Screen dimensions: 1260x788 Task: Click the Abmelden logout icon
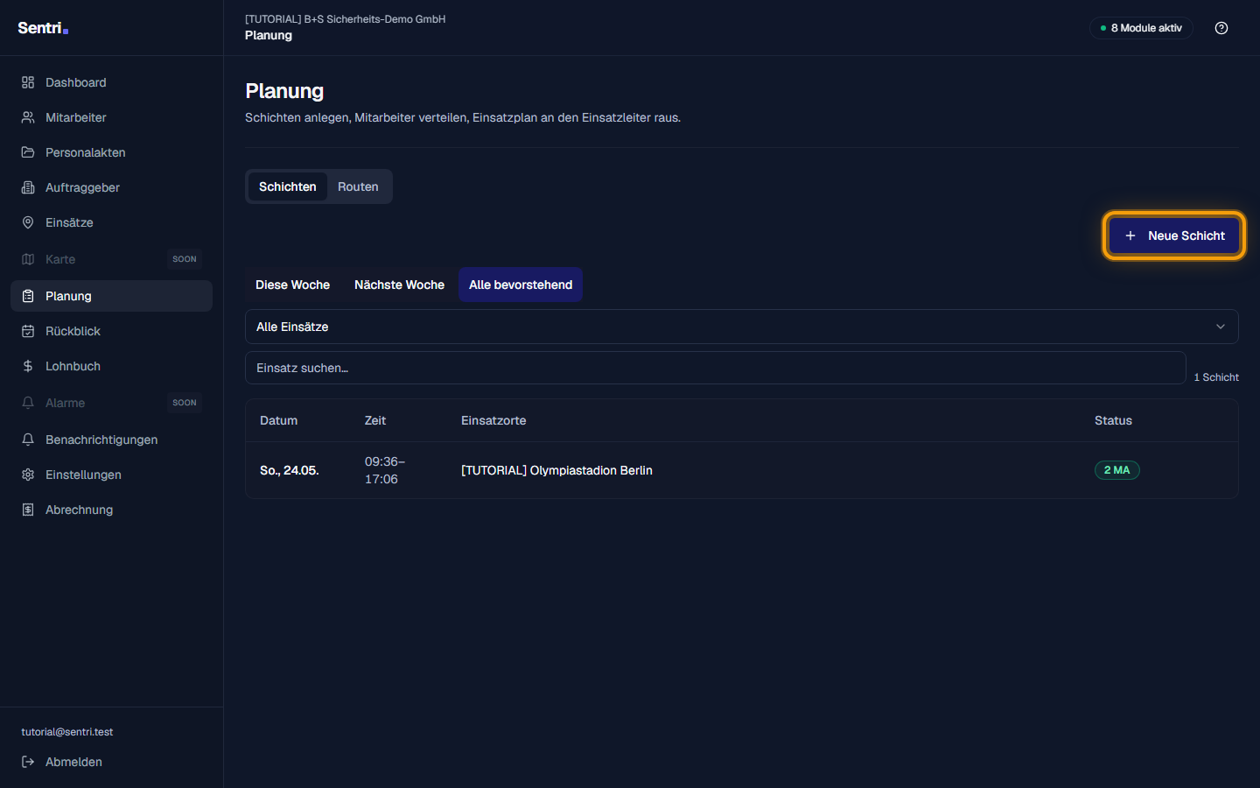[28, 762]
